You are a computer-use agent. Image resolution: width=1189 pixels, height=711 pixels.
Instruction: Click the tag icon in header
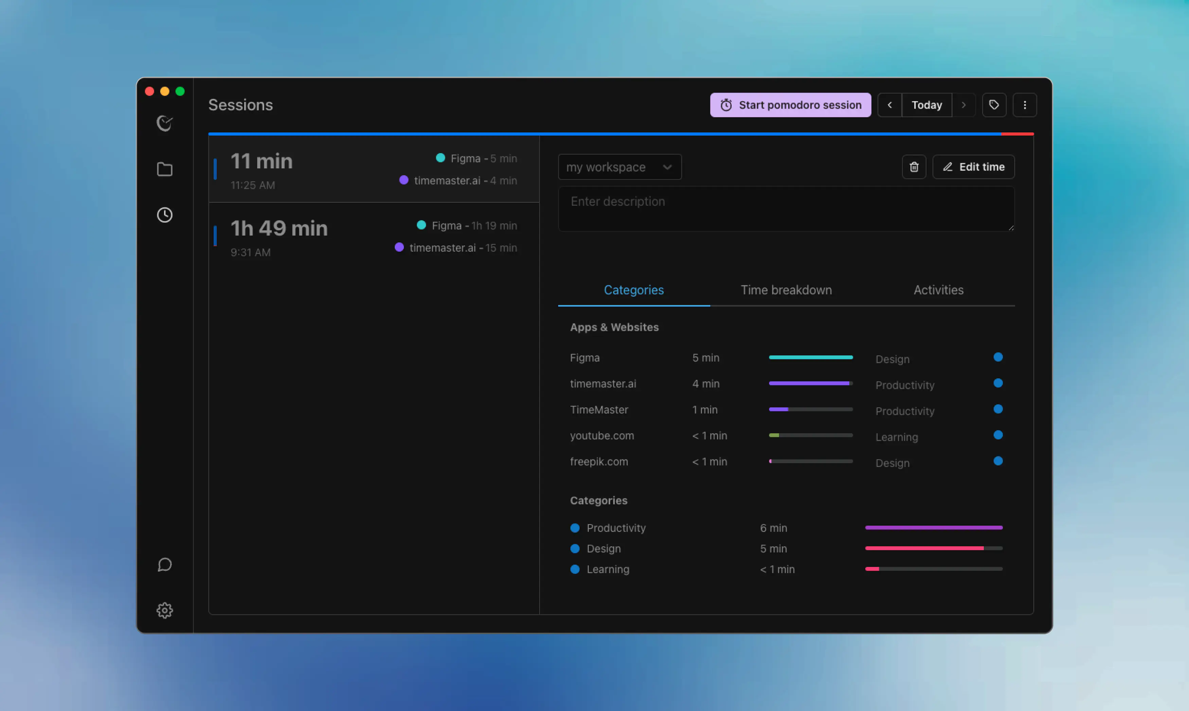coord(994,105)
